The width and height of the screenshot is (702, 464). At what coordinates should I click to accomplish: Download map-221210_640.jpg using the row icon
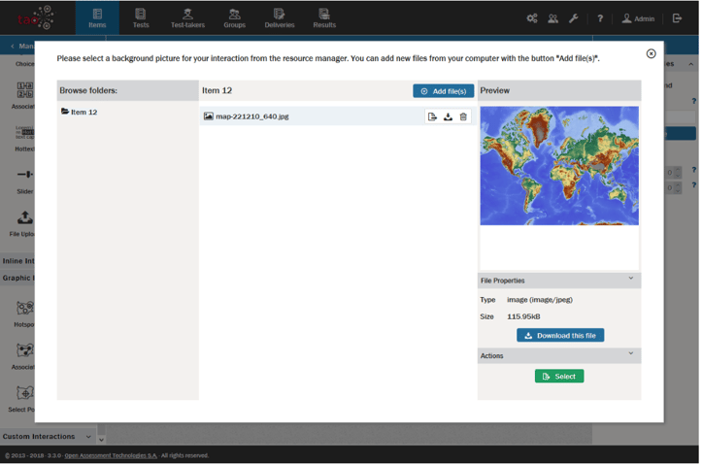coord(448,116)
